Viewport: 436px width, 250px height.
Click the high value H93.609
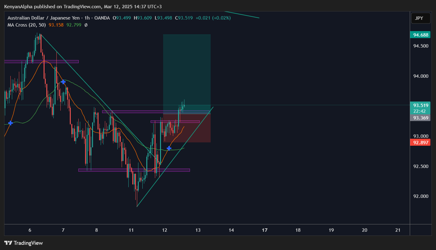click(x=143, y=18)
